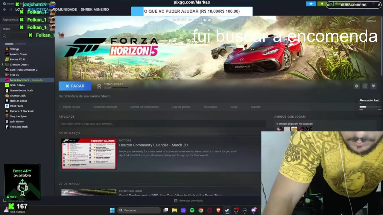The height and width of the screenshot is (215, 383).
Task: Open Crimson Desert library entry
Action: (x=19, y=64)
